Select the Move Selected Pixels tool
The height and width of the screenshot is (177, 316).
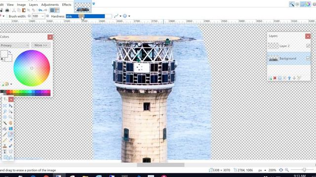pyautogui.click(x=10, y=106)
